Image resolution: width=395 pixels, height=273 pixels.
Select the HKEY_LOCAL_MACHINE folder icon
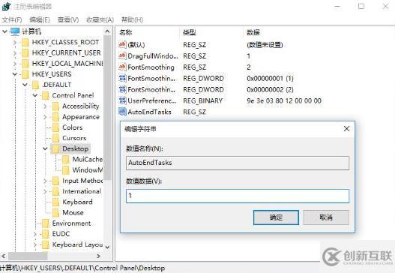pos(25,64)
